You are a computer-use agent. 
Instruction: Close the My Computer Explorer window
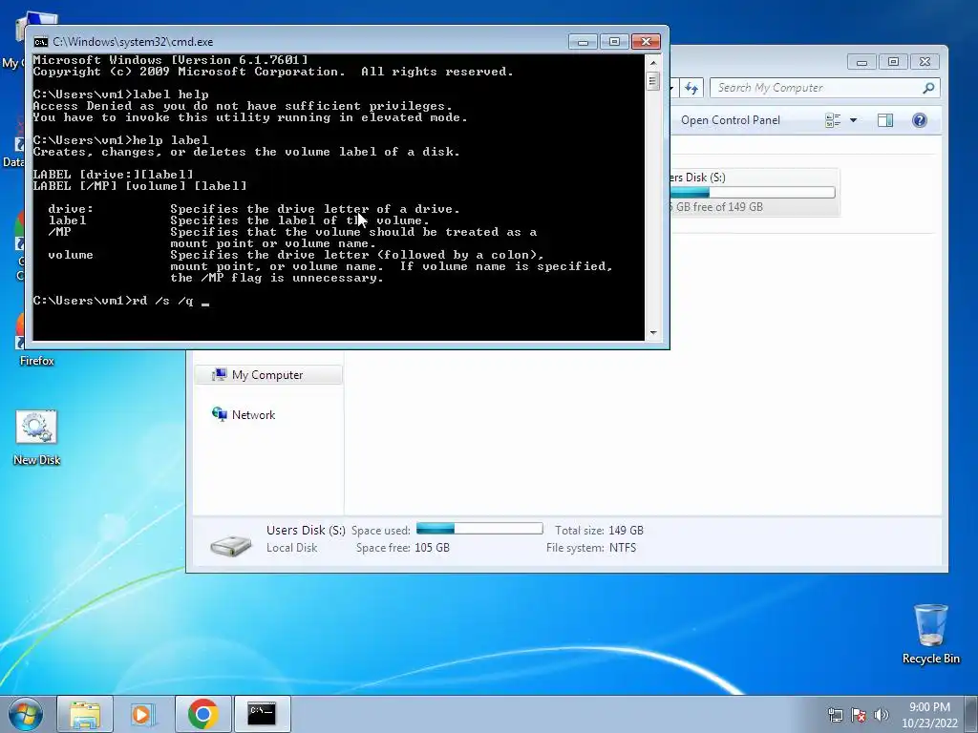(x=925, y=62)
